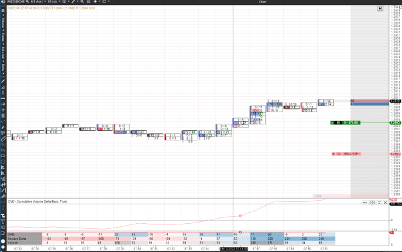
Task: Click the blue bid-side swatch at current price
Action: tap(370, 104)
